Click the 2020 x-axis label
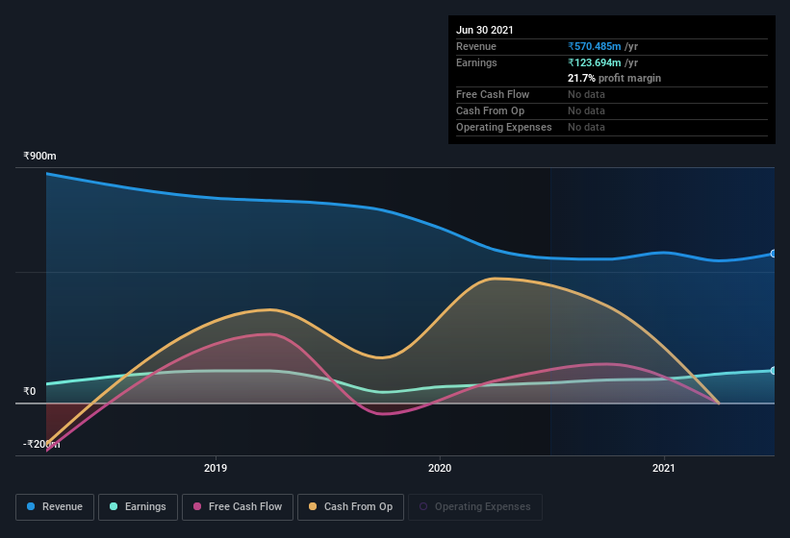790x538 pixels. pyautogui.click(x=440, y=468)
